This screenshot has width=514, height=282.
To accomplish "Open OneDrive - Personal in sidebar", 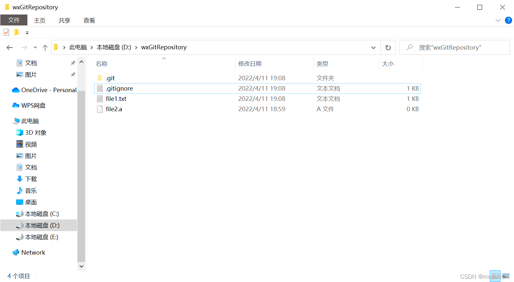I will pyautogui.click(x=44, y=90).
